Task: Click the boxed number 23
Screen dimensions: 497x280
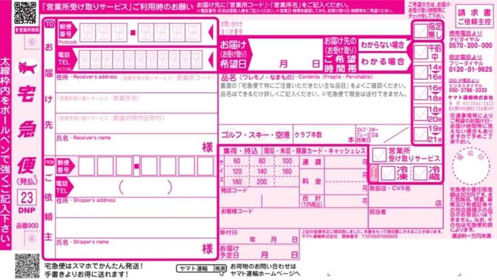Action: click(26, 198)
